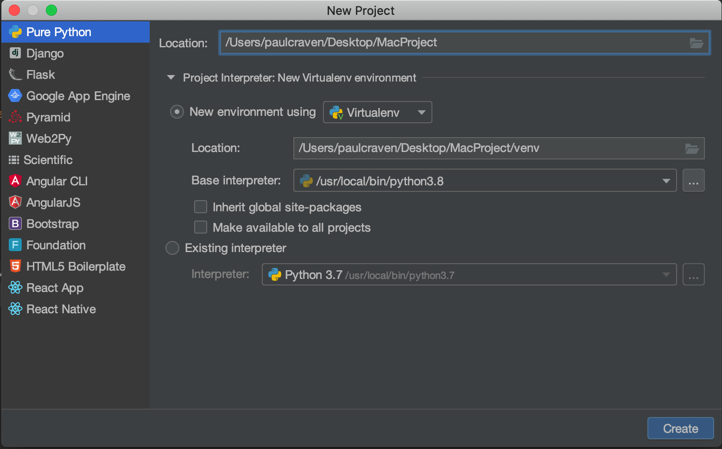
Task: Select Google App Engine project type
Action: [76, 96]
